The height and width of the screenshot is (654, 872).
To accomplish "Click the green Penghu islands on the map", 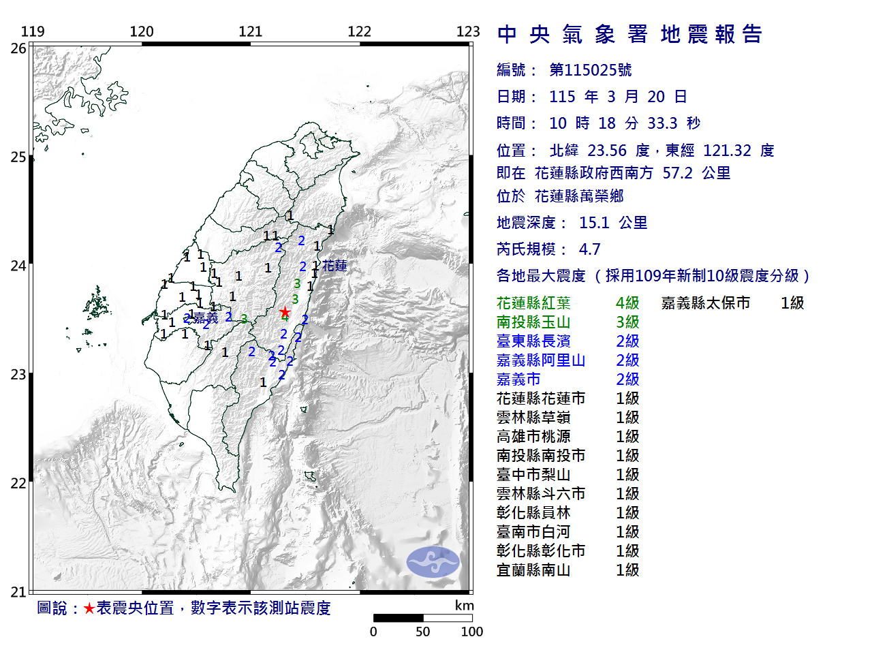I will point(97,305).
